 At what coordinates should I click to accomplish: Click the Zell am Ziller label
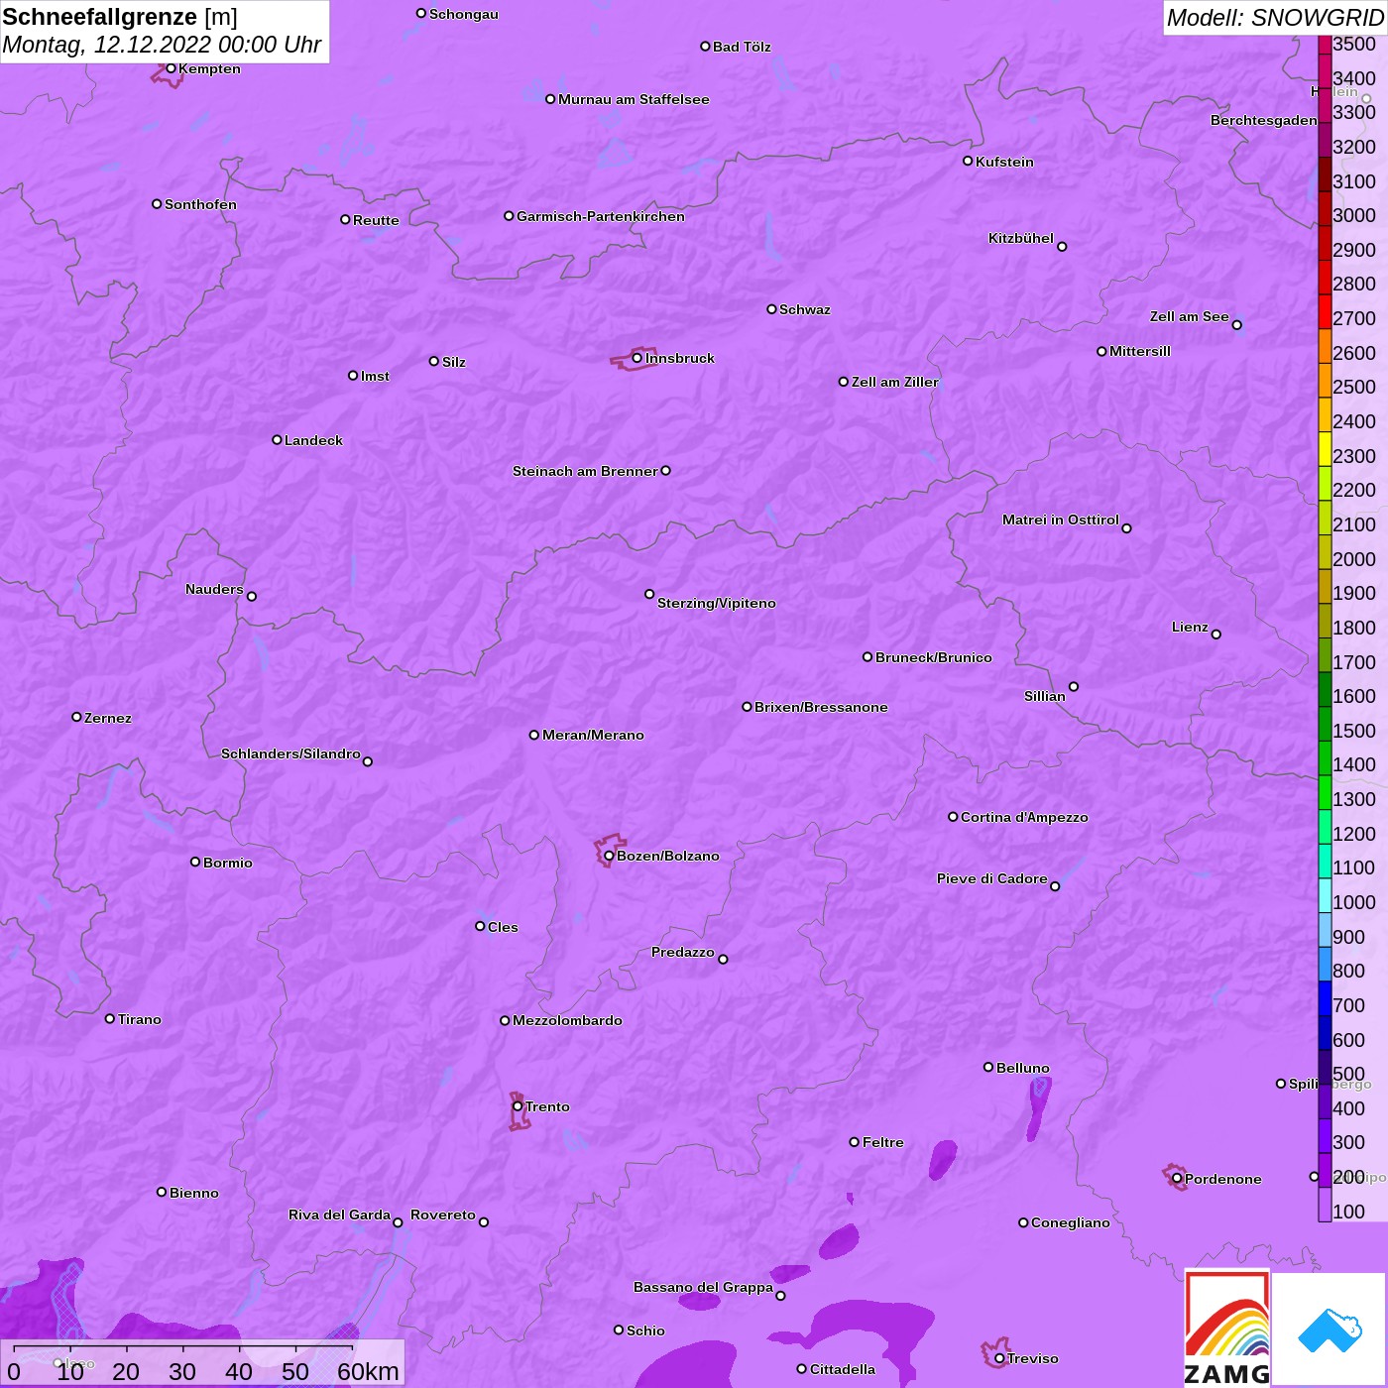coord(895,382)
